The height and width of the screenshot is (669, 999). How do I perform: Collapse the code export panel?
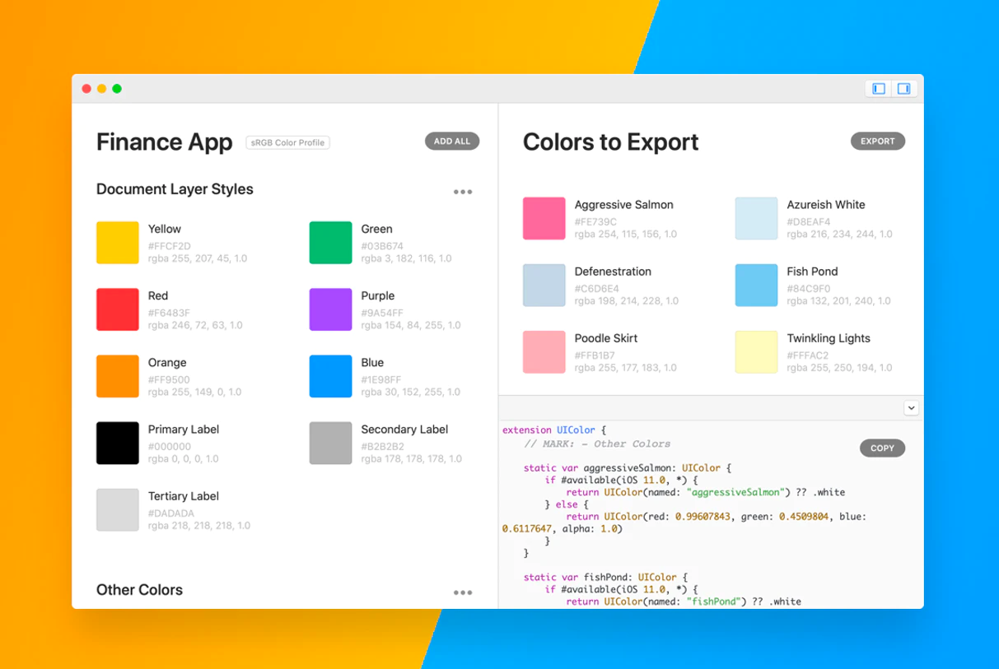pos(911,407)
